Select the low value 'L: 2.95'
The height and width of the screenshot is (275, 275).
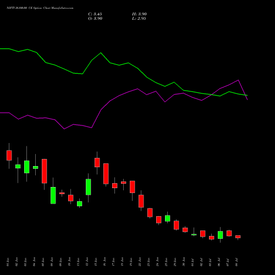[x=139, y=19]
